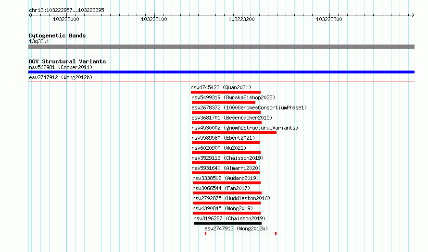
Task: Click the chr13:103222957..103223395 coordinate text
Action: point(66,11)
